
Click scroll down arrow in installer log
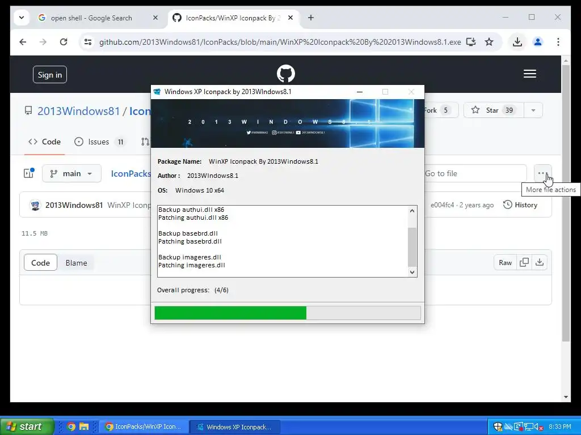click(412, 272)
